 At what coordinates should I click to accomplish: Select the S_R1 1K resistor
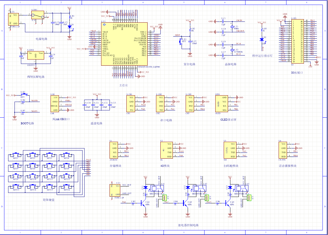point(70,18)
